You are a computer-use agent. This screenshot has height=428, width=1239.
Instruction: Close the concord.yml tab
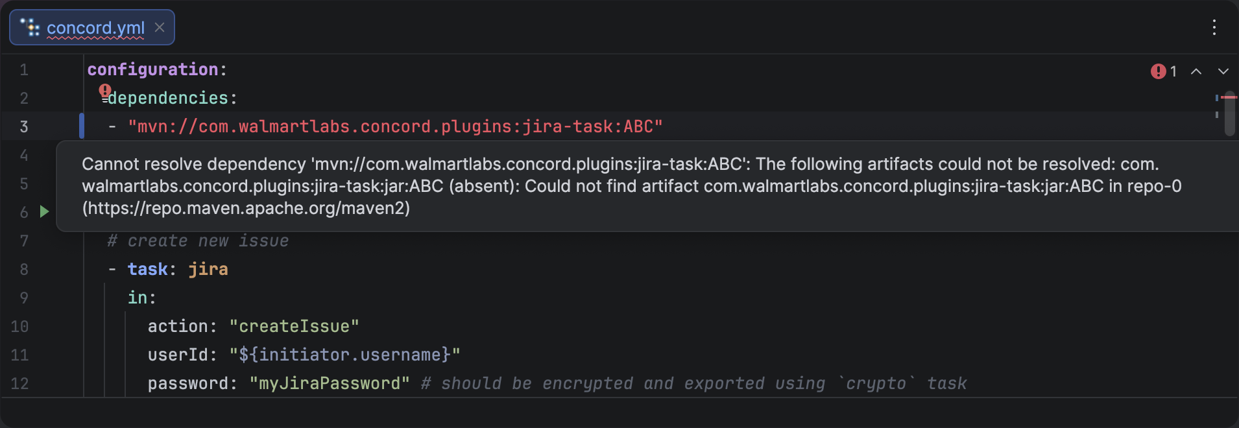click(x=160, y=27)
